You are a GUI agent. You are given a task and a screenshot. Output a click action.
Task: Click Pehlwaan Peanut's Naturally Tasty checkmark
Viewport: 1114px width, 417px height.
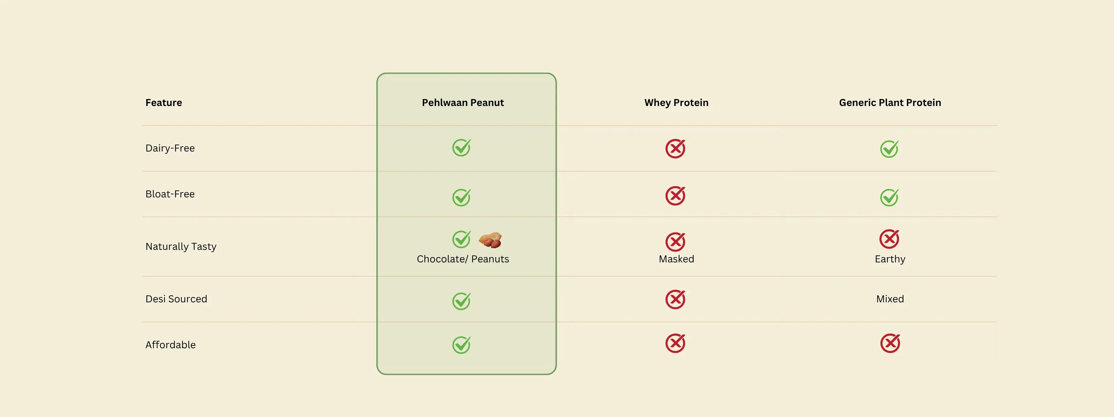click(x=461, y=239)
